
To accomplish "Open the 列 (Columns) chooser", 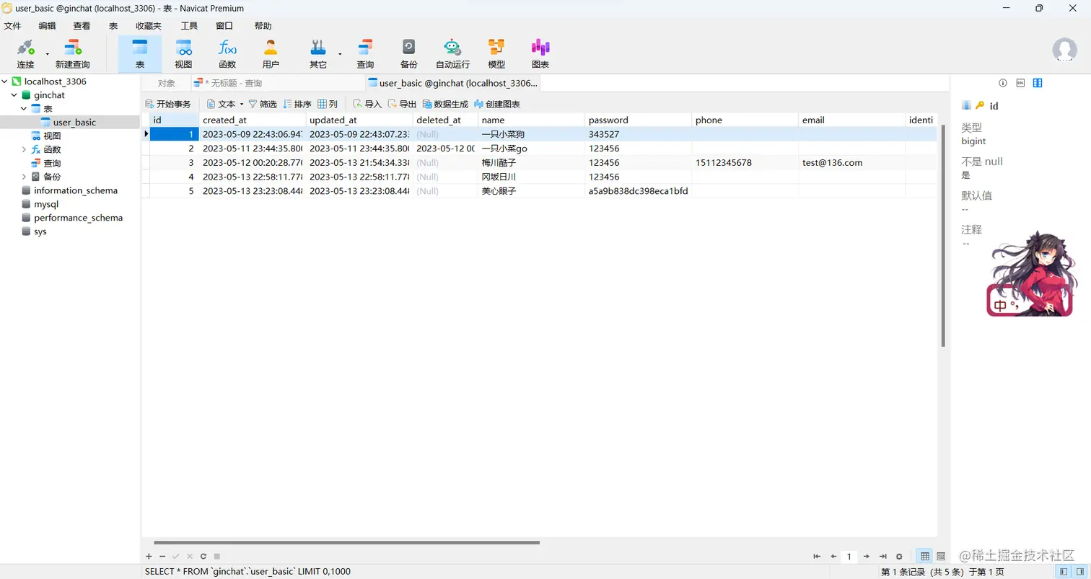I will (x=328, y=104).
